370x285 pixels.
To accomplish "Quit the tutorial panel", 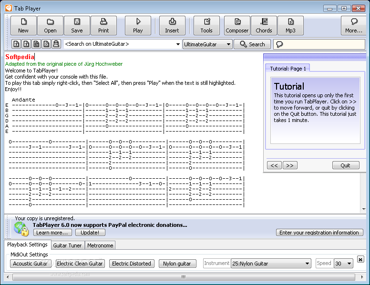I will tap(346, 165).
